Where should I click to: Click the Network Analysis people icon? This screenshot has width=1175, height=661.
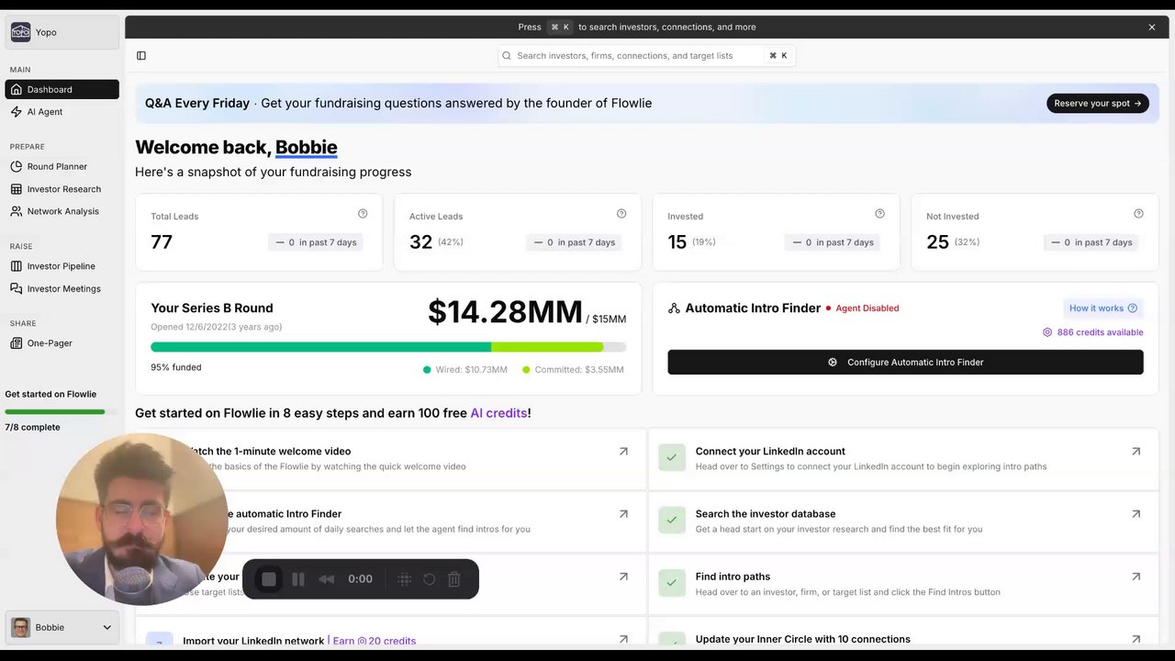pos(17,210)
